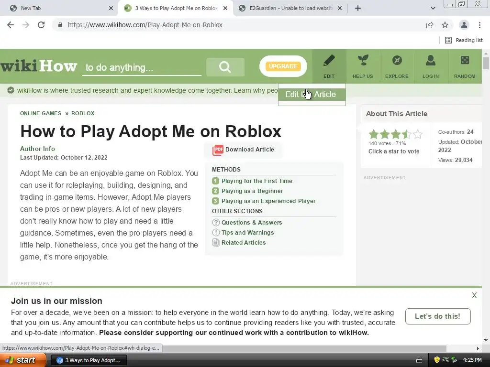Open a new browser tab with plus

click(358, 8)
